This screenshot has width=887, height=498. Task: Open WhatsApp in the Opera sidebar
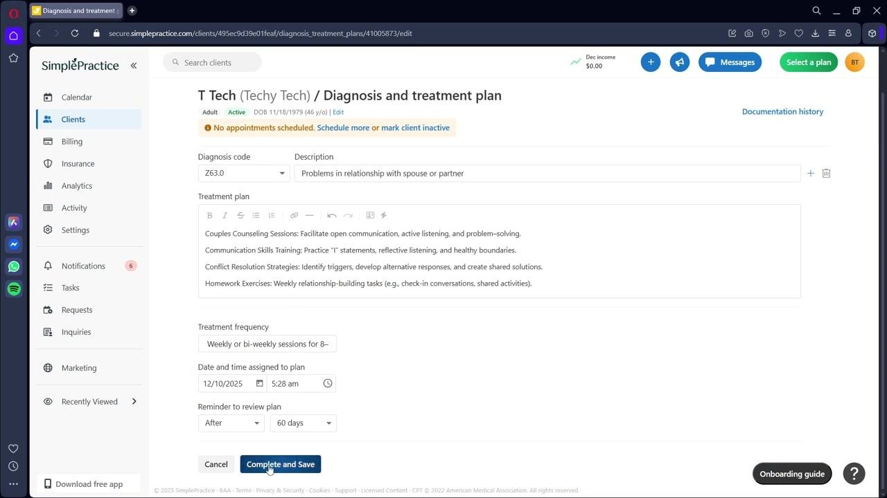[x=13, y=266]
